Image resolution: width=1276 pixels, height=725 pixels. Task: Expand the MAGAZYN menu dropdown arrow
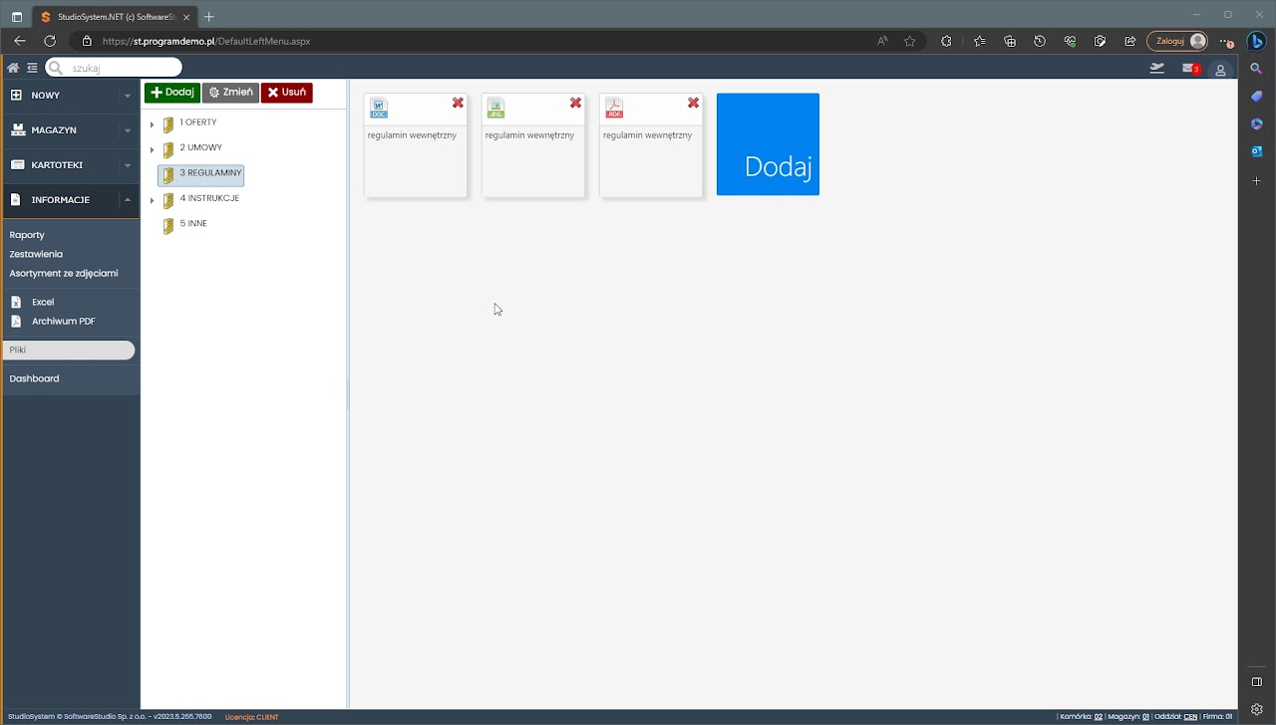tap(128, 130)
